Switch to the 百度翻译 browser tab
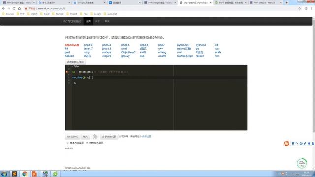The width and height of the screenshot is (315, 177). (125, 3)
